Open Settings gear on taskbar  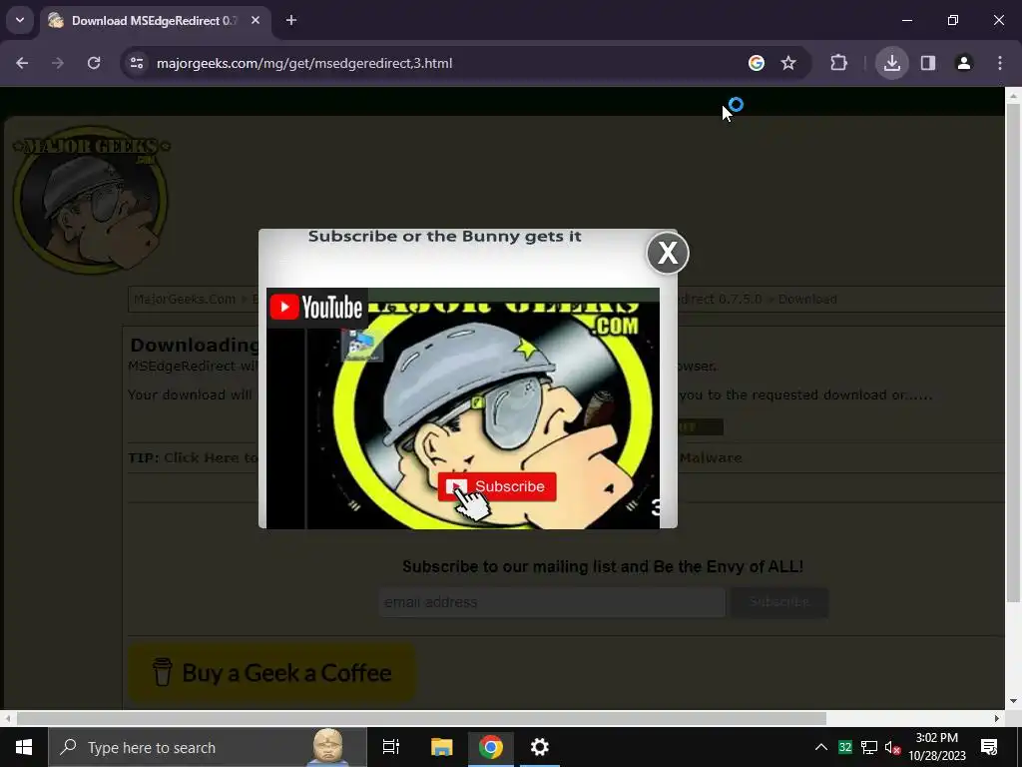(x=540, y=747)
